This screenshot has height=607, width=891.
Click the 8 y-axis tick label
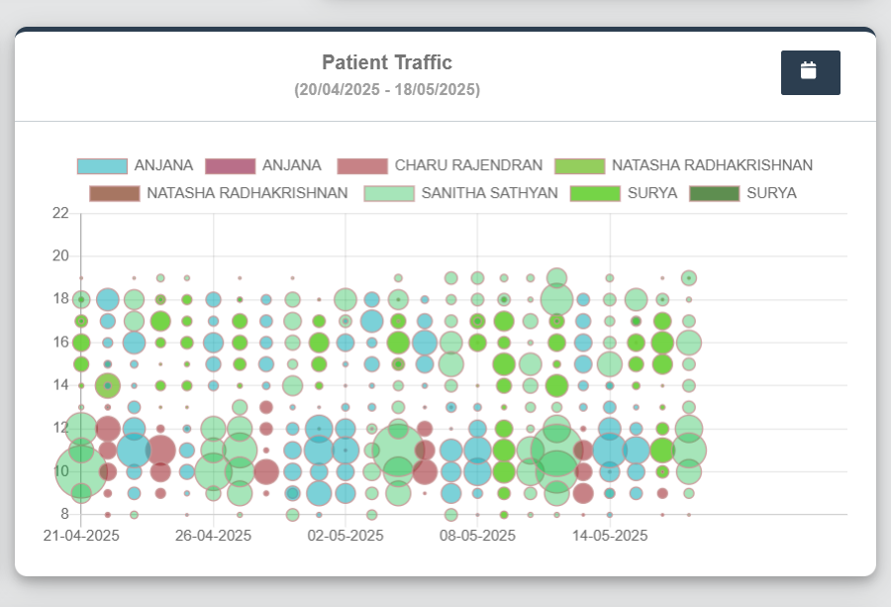click(64, 514)
